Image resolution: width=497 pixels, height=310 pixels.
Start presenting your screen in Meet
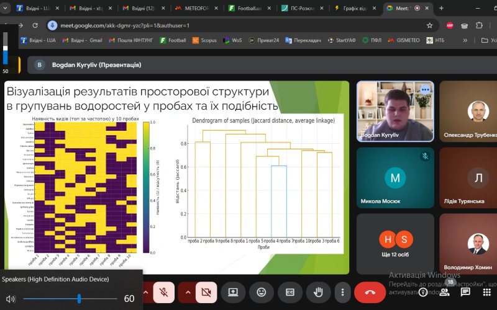pyautogui.click(x=234, y=292)
